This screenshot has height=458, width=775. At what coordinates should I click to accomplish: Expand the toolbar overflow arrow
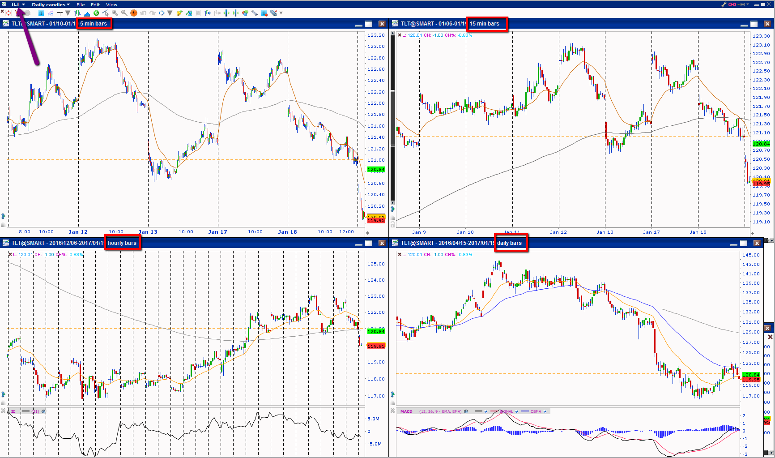tap(281, 13)
